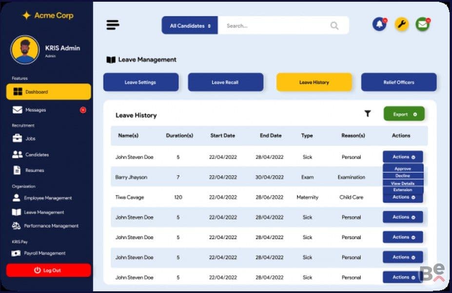452x293 pixels.
Task: Open Employee Management in the sidebar
Action: tap(42, 198)
